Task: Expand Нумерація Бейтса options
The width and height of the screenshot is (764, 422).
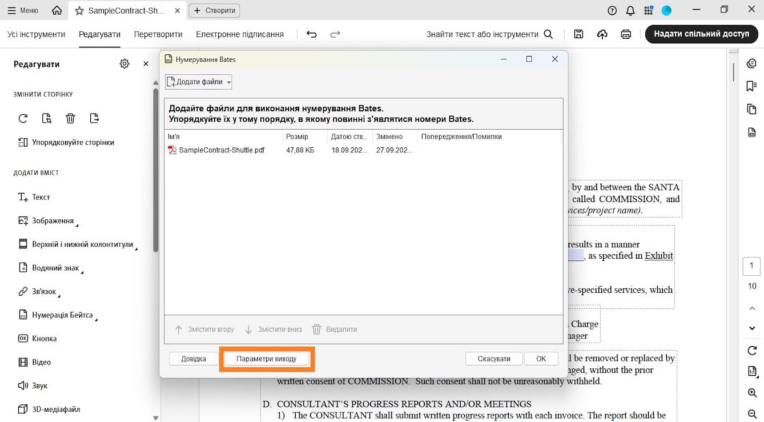Action: click(96, 318)
